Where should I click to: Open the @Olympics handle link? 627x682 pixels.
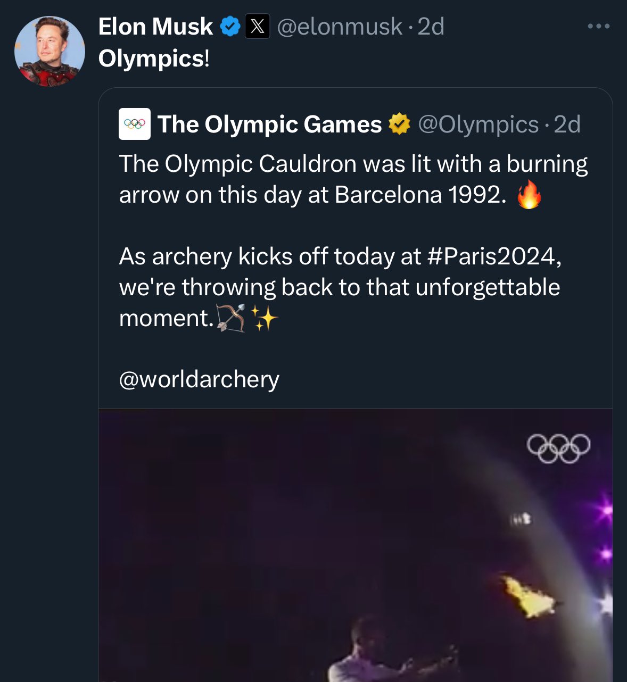(x=478, y=124)
